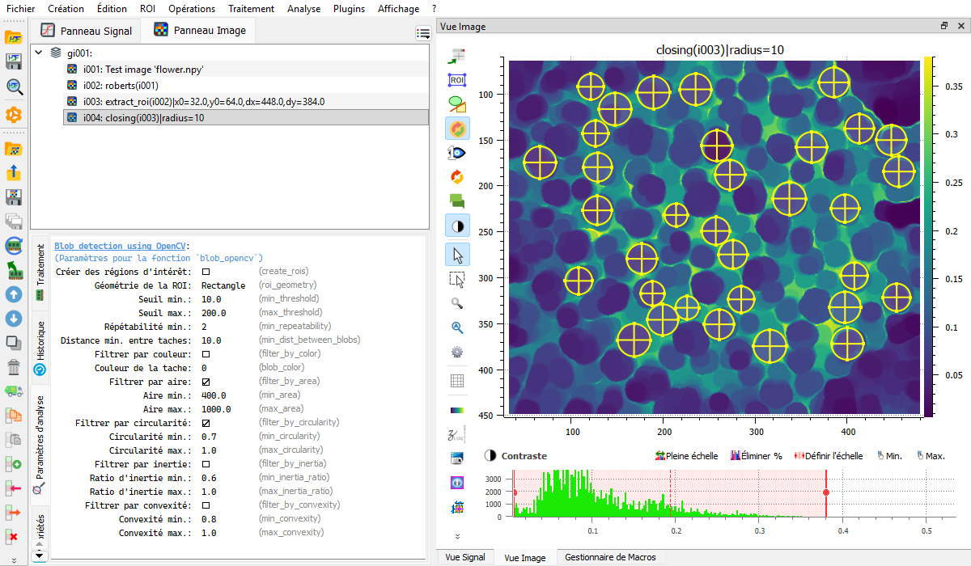Click 'Pleine échelle' contrast button
The height and width of the screenshot is (566, 971).
point(686,456)
